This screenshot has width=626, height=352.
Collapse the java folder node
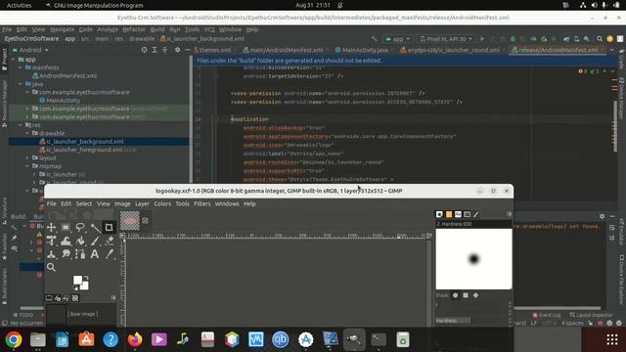click(21, 84)
